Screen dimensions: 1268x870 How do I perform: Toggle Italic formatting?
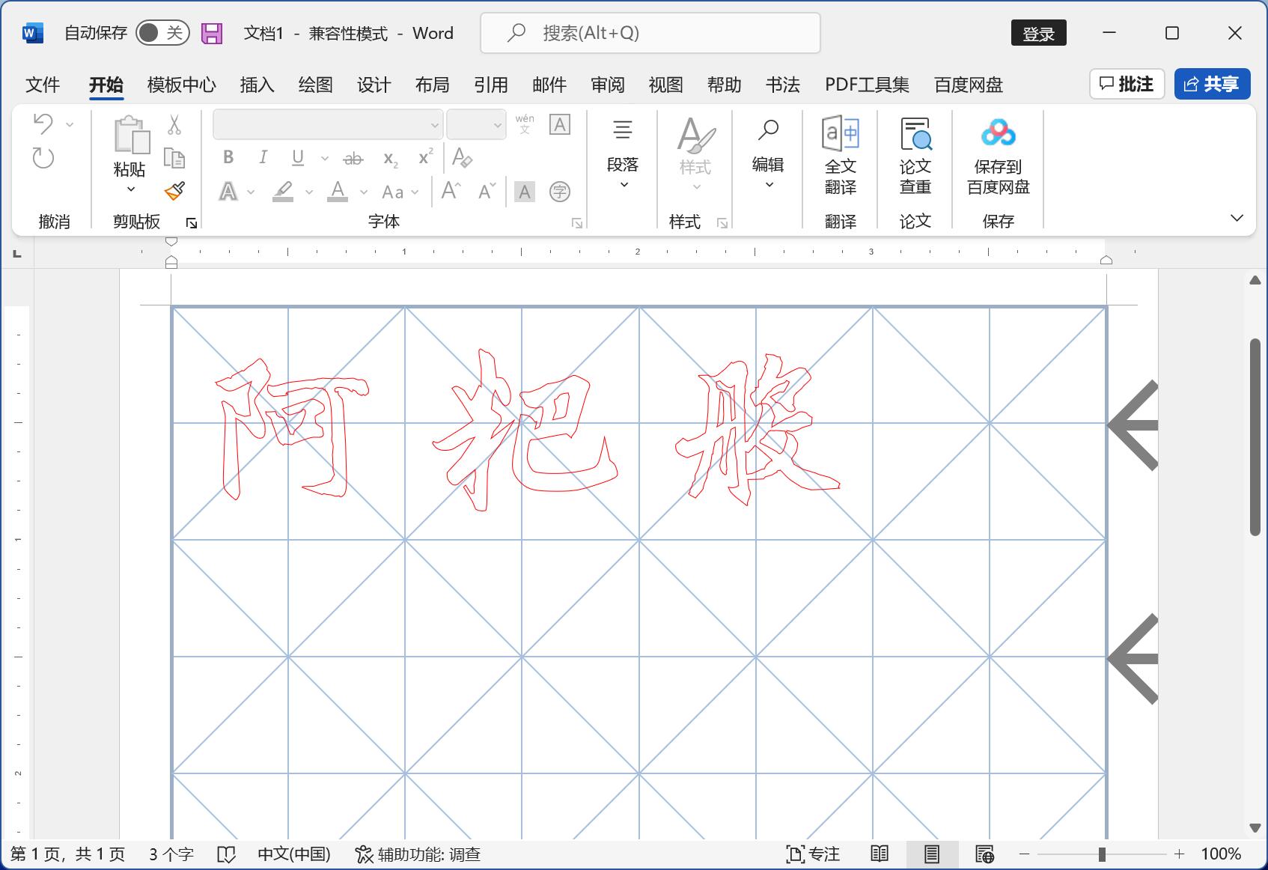263,158
